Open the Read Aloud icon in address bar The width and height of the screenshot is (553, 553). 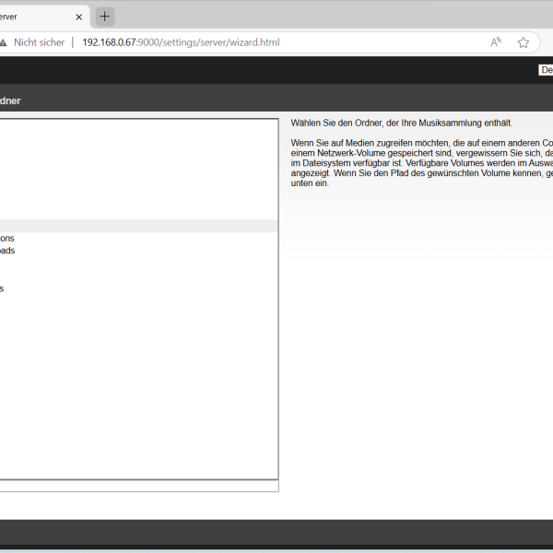[496, 42]
